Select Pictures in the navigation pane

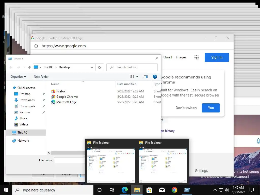(22, 112)
